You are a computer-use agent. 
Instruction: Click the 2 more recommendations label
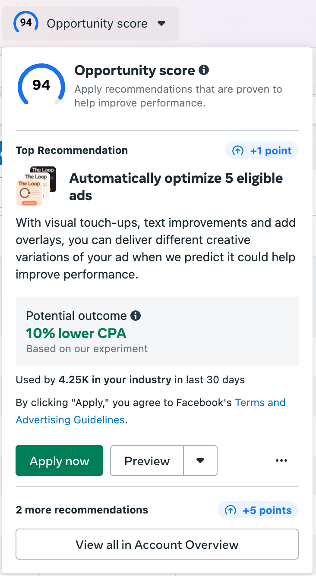tap(82, 510)
